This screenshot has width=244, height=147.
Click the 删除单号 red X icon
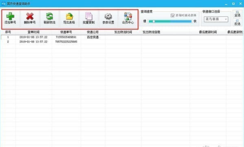(30, 16)
